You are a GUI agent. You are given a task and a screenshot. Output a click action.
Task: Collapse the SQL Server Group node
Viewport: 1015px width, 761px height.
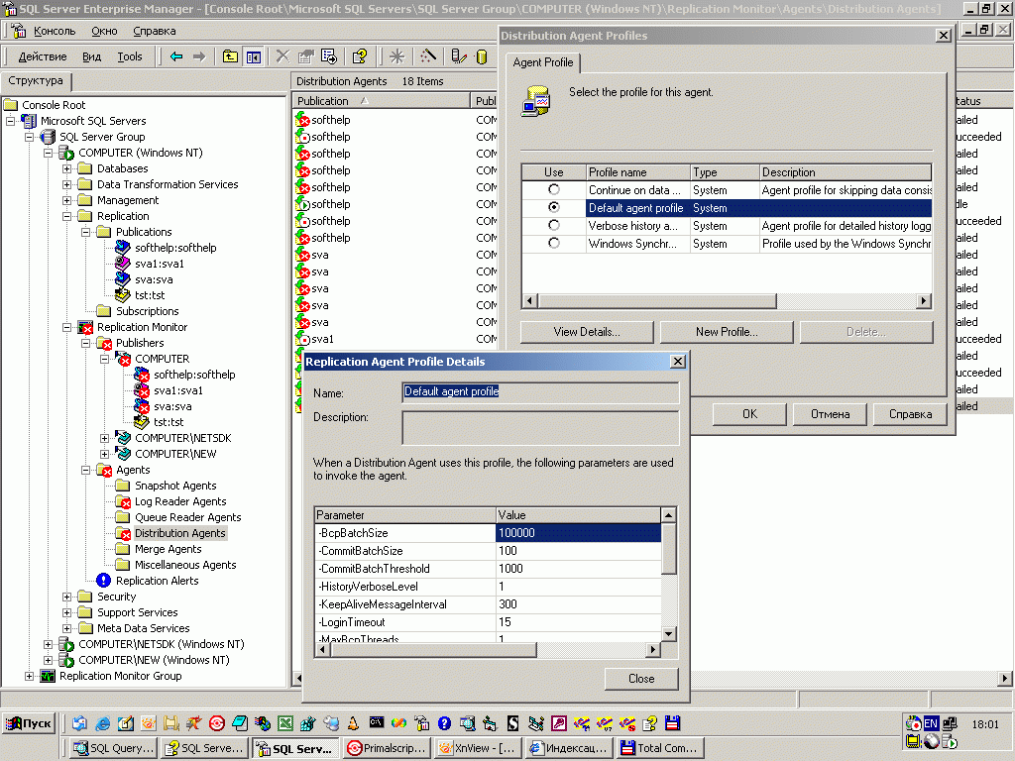coord(29,137)
